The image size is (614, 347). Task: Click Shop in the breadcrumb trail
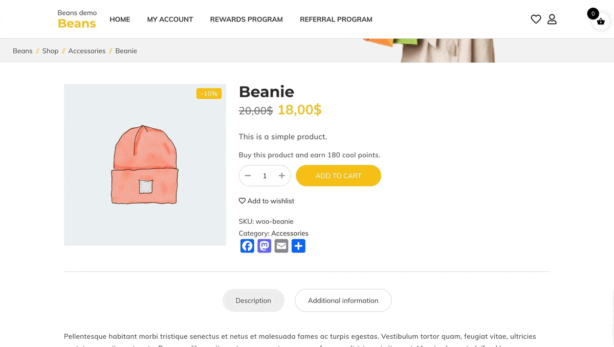tap(50, 51)
